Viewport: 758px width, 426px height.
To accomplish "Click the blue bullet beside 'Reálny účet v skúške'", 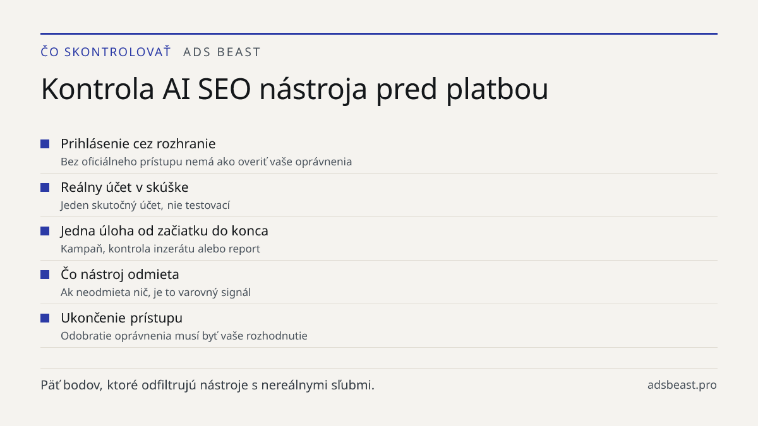I will 45,187.
